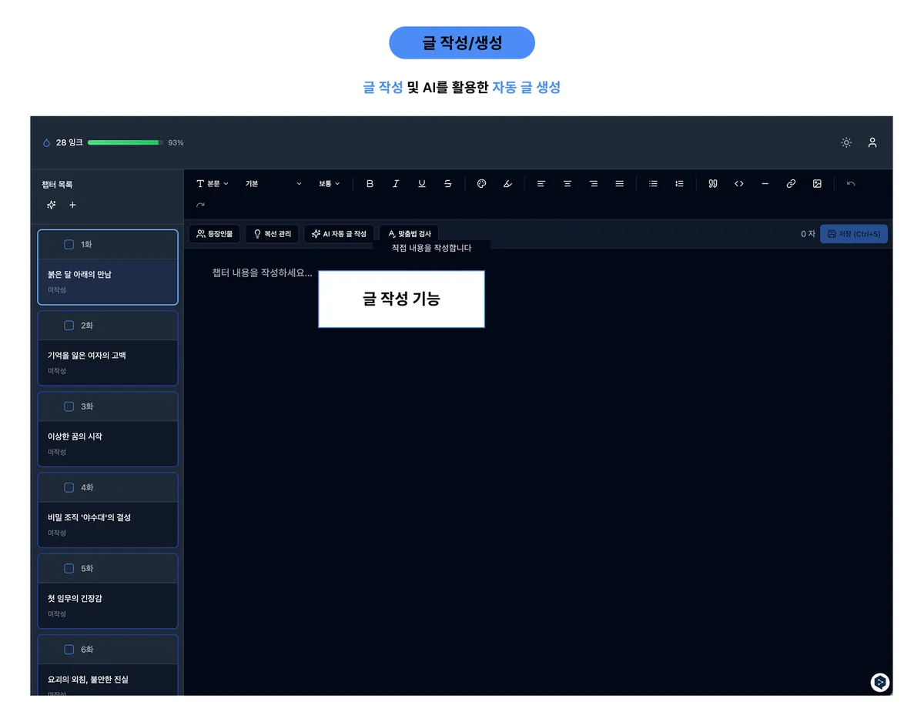The image size is (924, 722).
Task: Check the checkbox for chapter 1화
Action: [69, 245]
